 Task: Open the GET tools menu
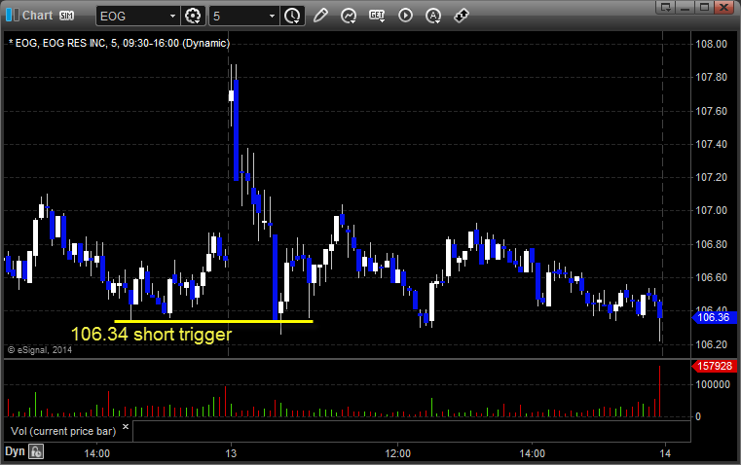tap(377, 16)
